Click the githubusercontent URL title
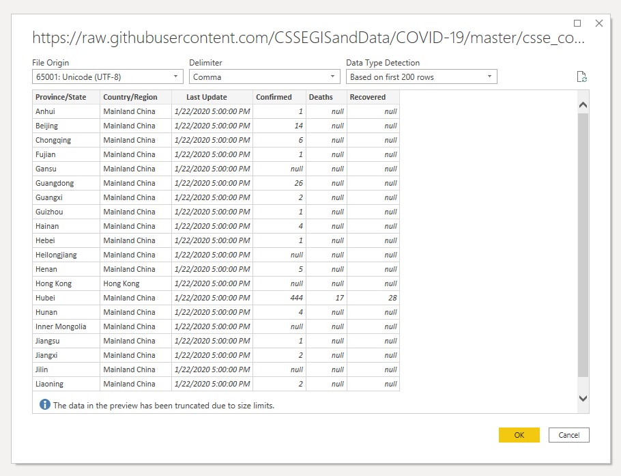Screen dimensions: 621x476 tap(308, 38)
